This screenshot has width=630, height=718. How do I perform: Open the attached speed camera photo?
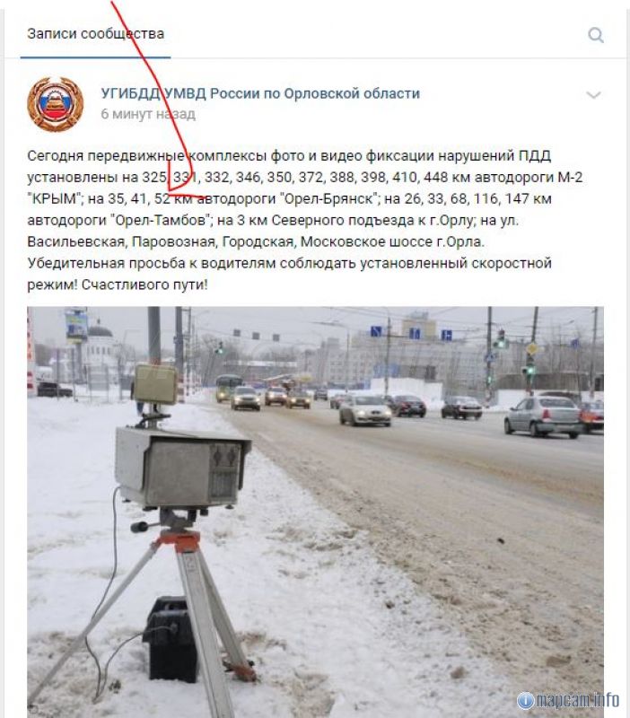tap(315, 512)
